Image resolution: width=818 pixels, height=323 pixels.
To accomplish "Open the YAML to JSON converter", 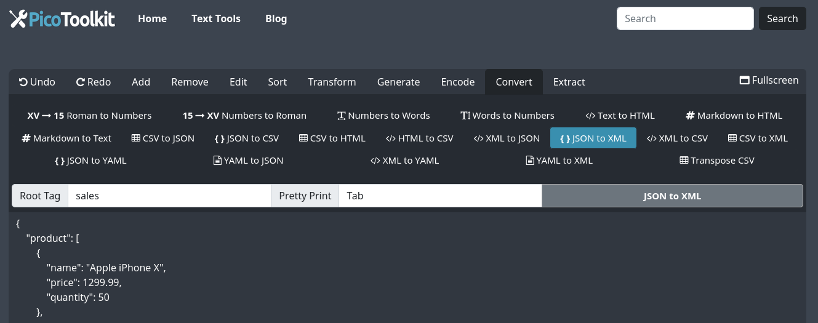I will [248, 161].
